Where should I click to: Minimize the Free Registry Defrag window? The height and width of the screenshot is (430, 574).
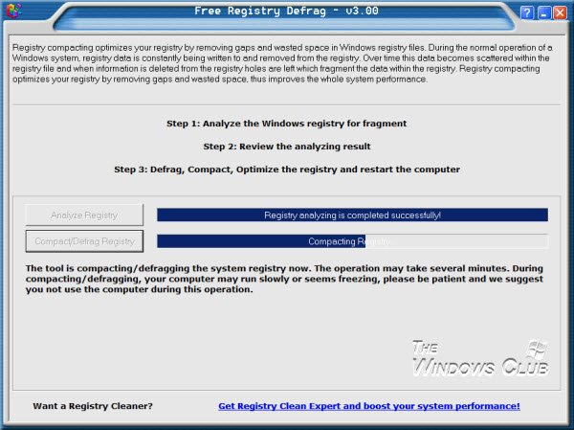(544, 12)
